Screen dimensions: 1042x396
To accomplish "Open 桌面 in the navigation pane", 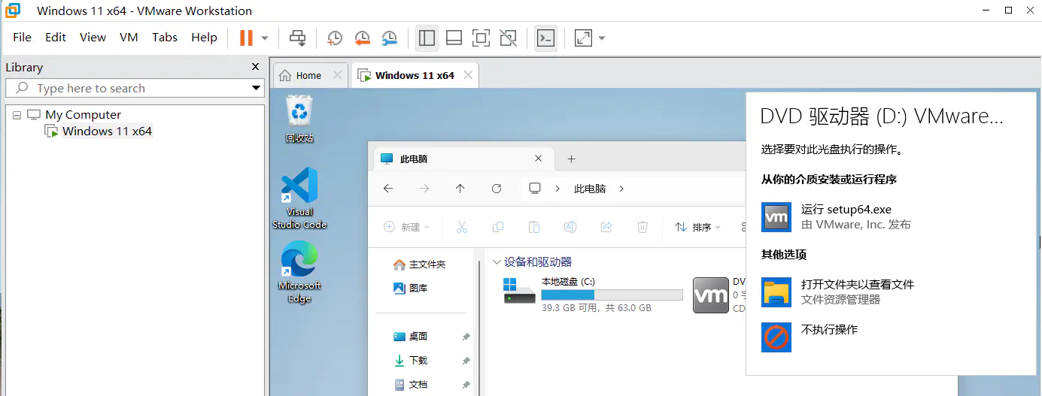I will 412,336.
